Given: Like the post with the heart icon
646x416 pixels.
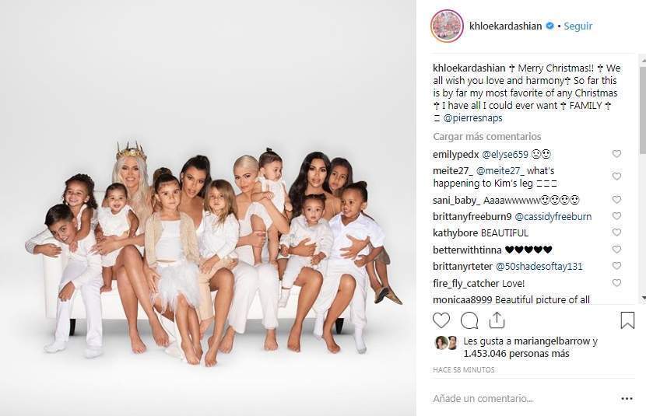Looking at the screenshot, I should coord(441,320).
